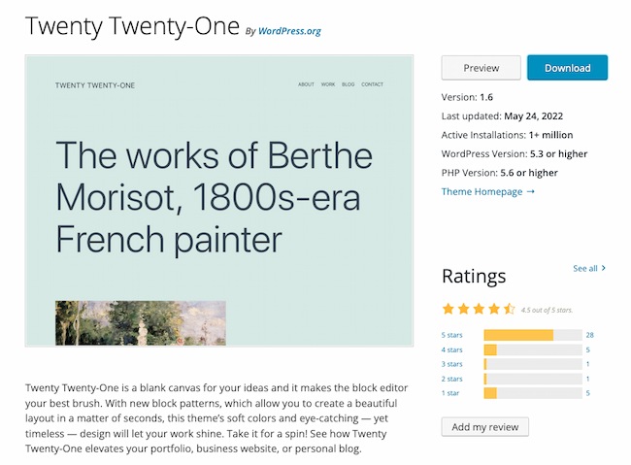Click the Add my review button
This screenshot has height=465, width=631.
485,427
